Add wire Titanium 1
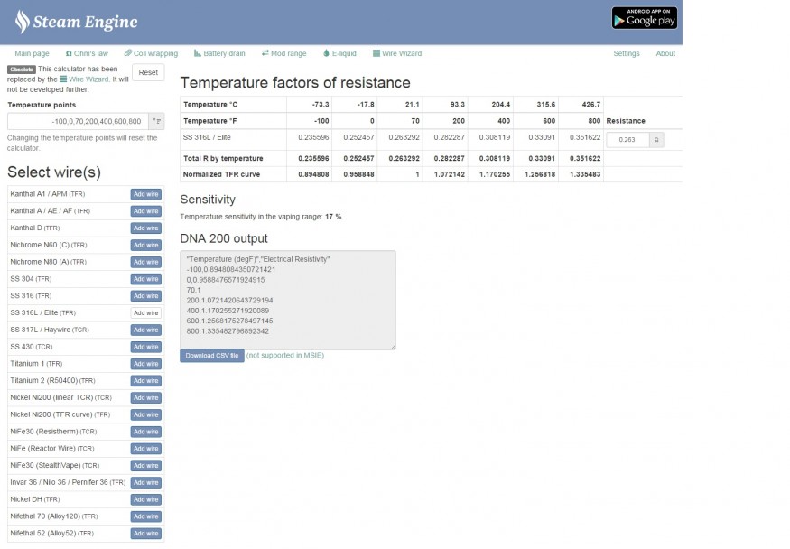This screenshot has width=790, height=549. click(x=146, y=364)
